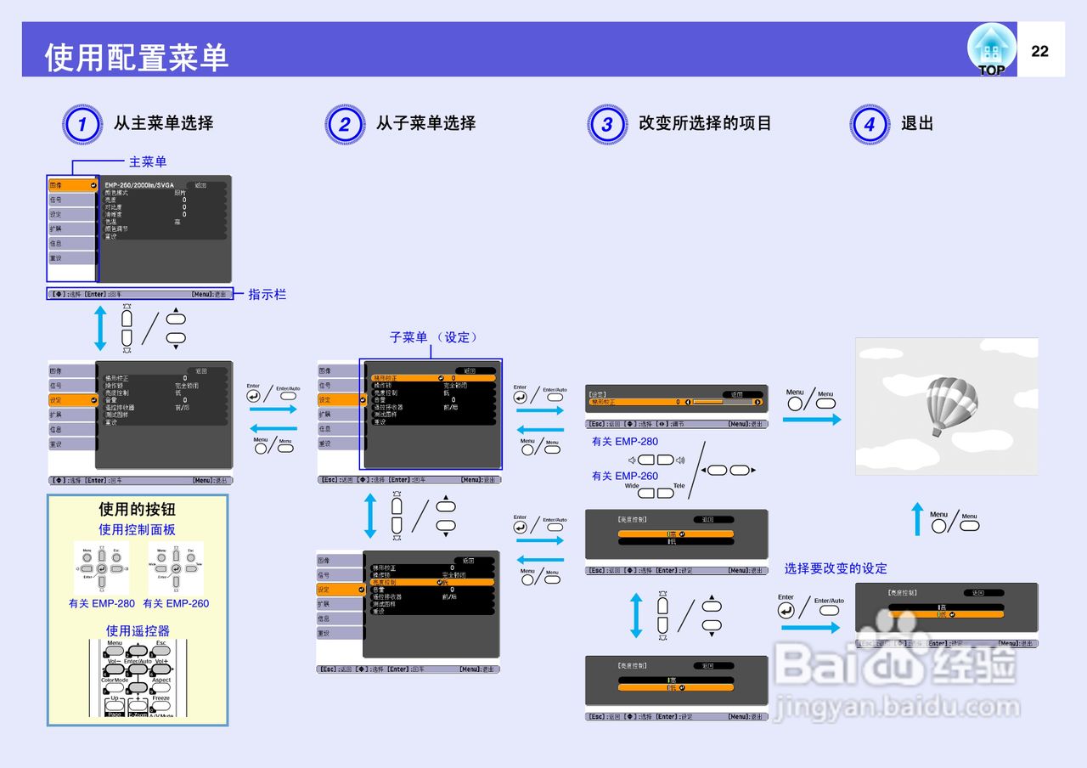Click the step 4 退出 circle
This screenshot has width=1087, height=768.
pos(868,124)
